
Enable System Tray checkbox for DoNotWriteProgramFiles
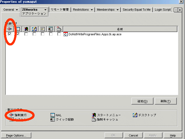[x=43, y=34]
